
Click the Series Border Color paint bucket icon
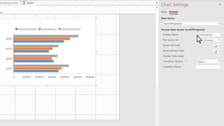click(216, 51)
